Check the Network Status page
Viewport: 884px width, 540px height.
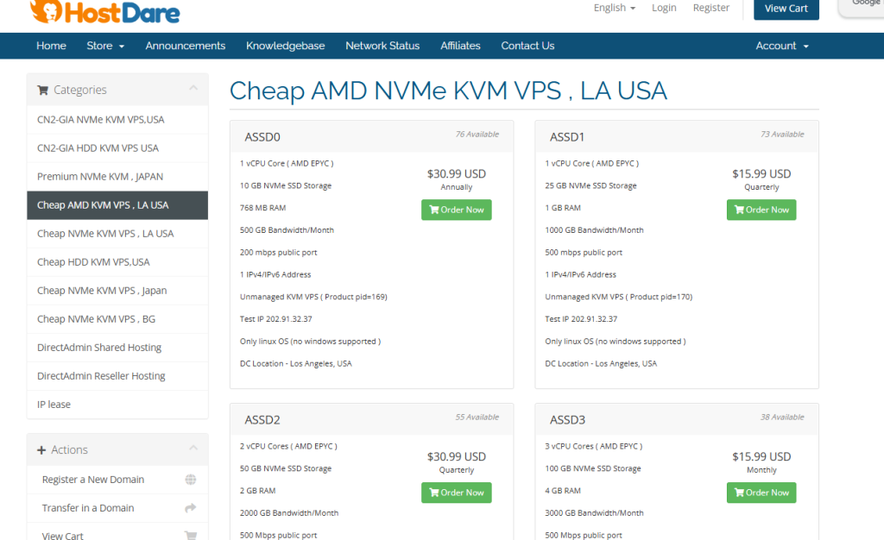382,46
